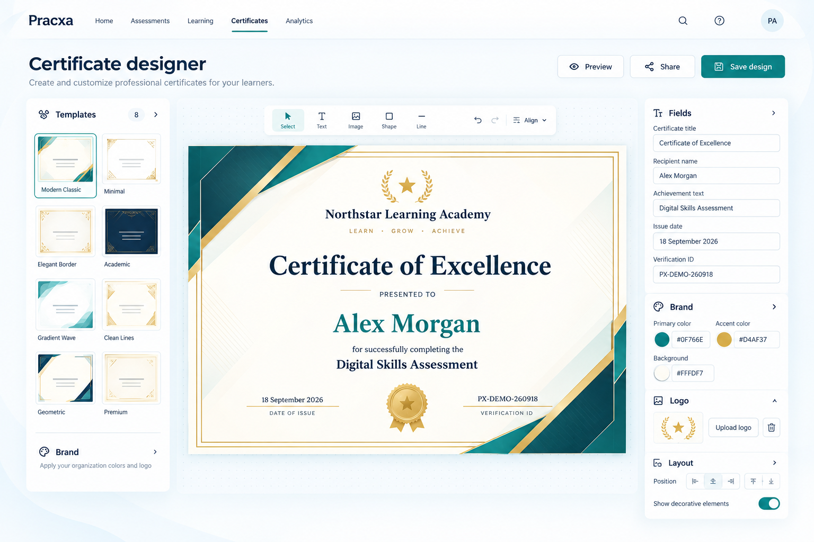
Task: Click the primary color teal swatch
Action: [662, 339]
